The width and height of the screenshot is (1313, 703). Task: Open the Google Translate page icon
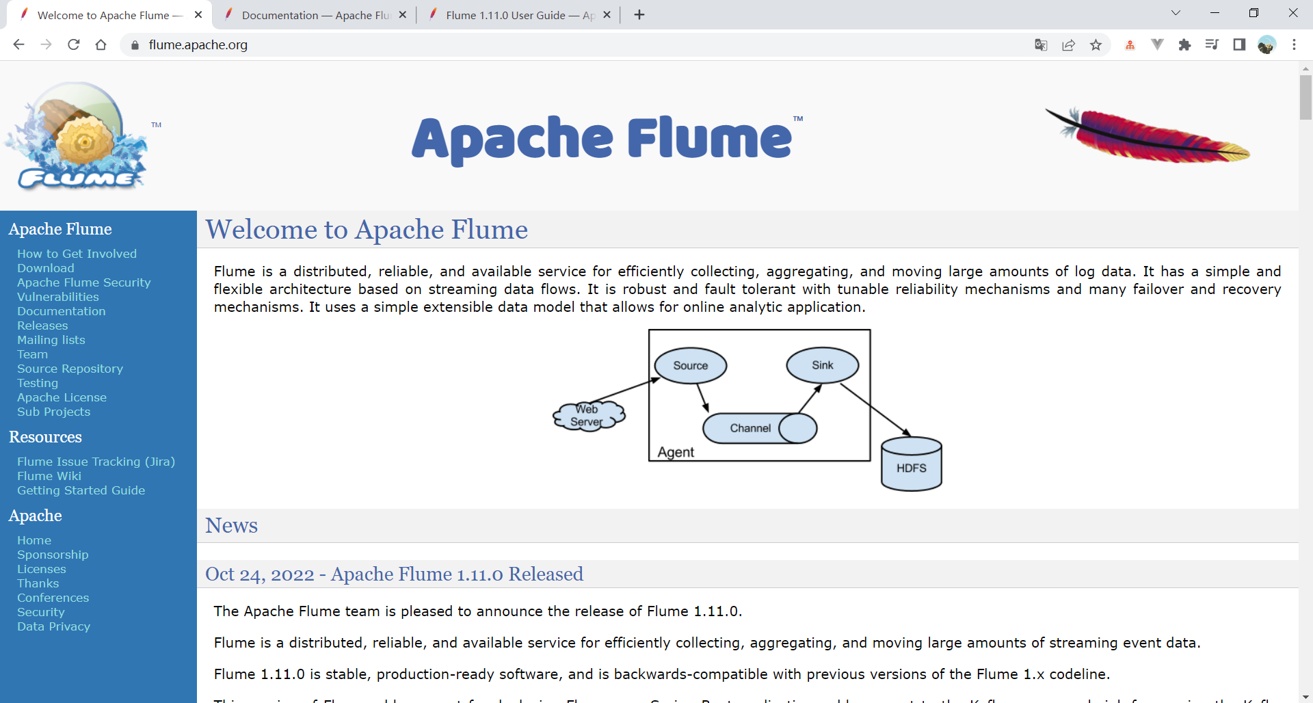(x=1041, y=44)
